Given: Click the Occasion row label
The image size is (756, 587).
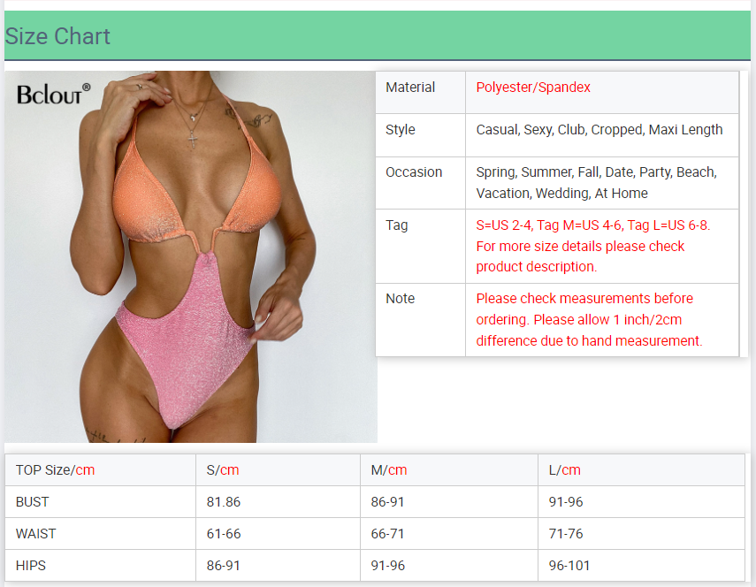Looking at the screenshot, I should tap(414, 172).
